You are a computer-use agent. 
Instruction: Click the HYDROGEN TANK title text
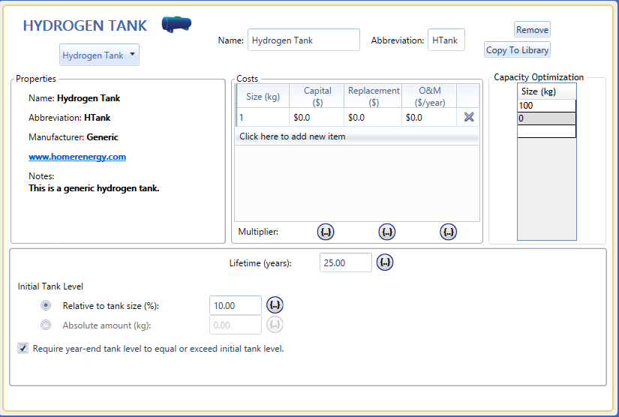(x=85, y=25)
